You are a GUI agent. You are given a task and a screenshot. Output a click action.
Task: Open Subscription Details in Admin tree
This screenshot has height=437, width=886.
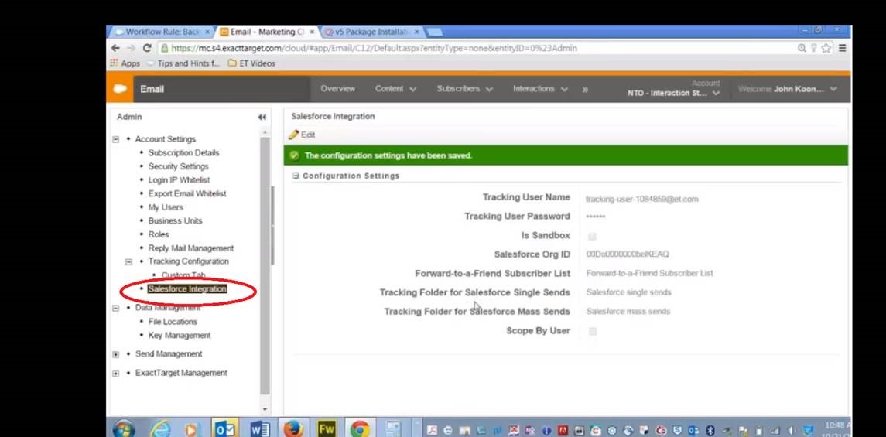[x=183, y=153]
